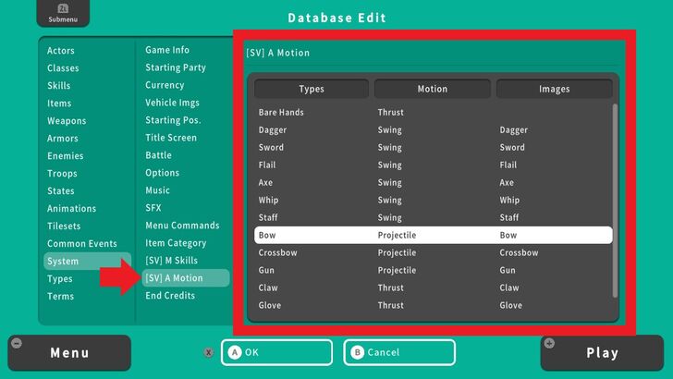Select Actors in the database list

[x=61, y=51]
